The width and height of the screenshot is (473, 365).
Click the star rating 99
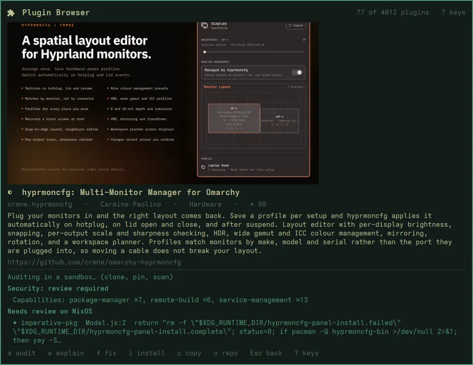click(x=258, y=204)
